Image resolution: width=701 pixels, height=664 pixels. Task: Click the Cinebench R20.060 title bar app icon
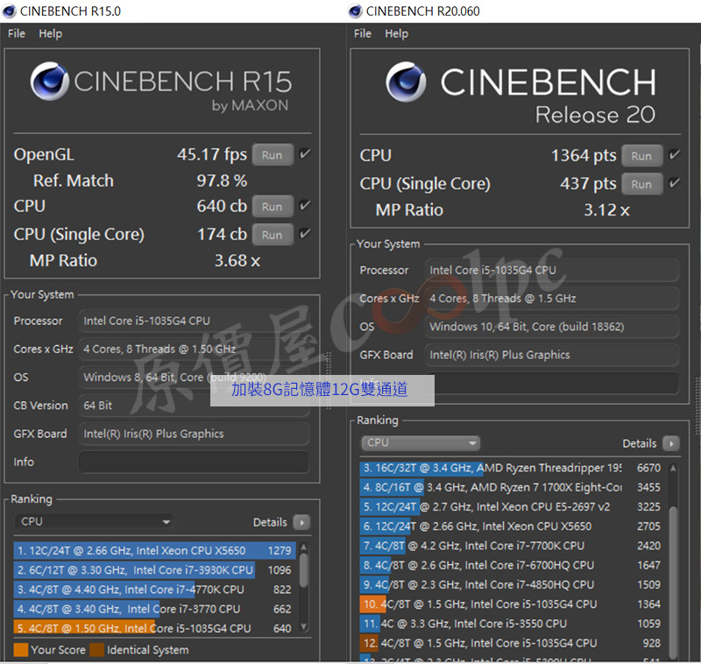click(356, 11)
